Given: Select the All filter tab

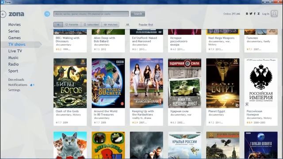Looking at the screenshot, I should pyautogui.click(x=58, y=25).
